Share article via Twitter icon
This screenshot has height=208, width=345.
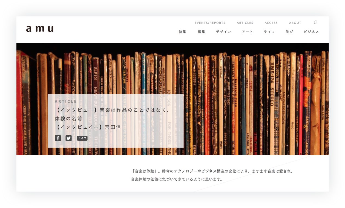[68, 138]
